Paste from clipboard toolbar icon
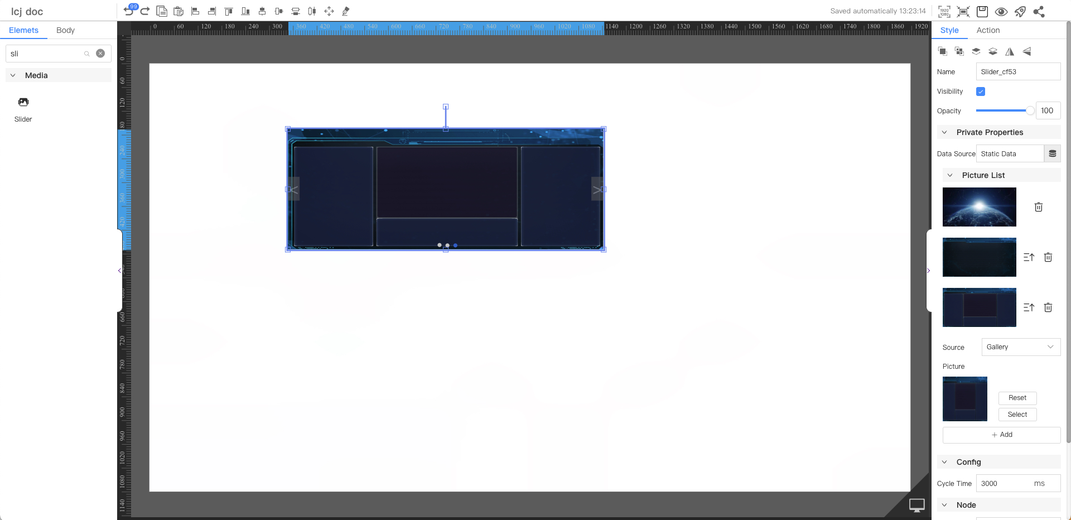The image size is (1071, 520). click(x=178, y=11)
